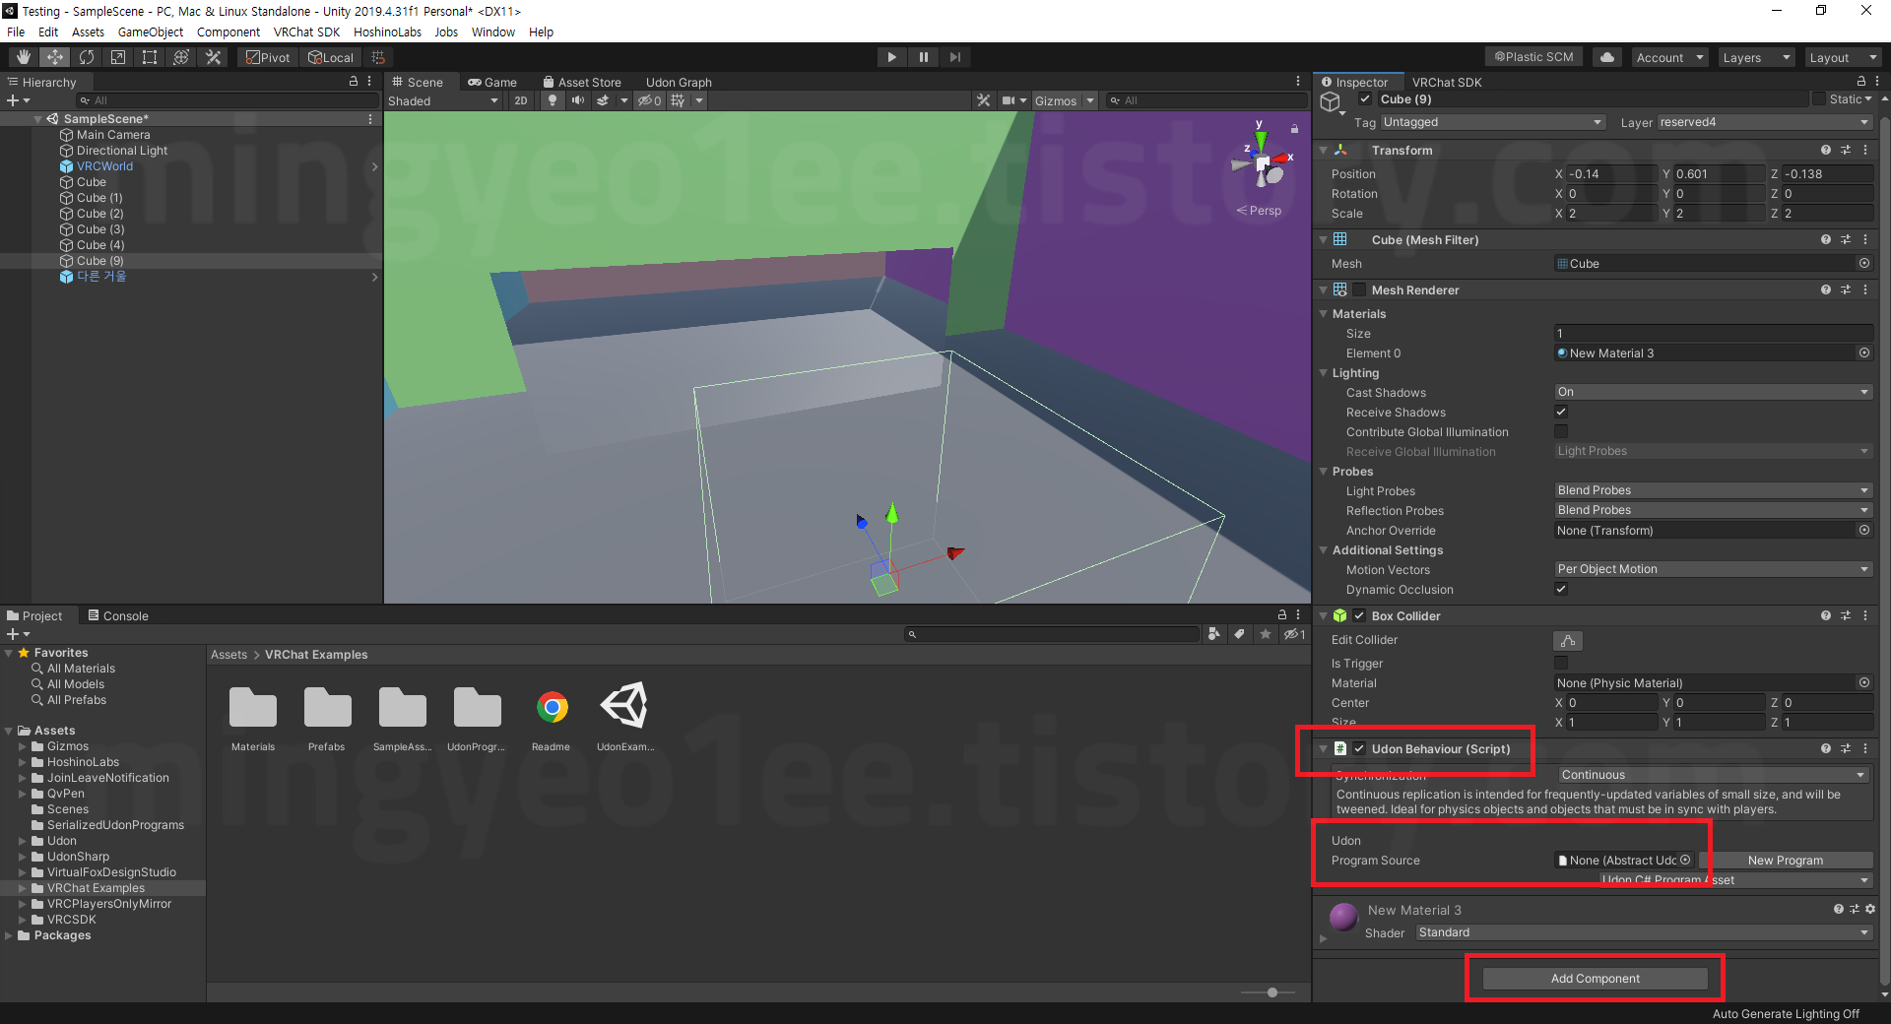This screenshot has width=1891, height=1024.
Task: Open Udon Behaviour context menu icon
Action: [1865, 748]
